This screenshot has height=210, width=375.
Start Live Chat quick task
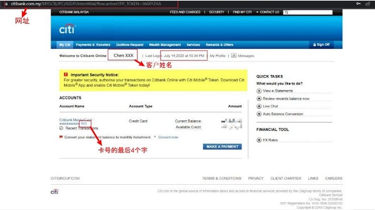point(270,106)
